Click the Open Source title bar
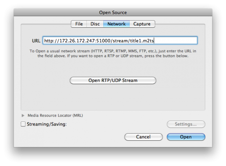Screen dimensions: 226x166 (113, 13)
